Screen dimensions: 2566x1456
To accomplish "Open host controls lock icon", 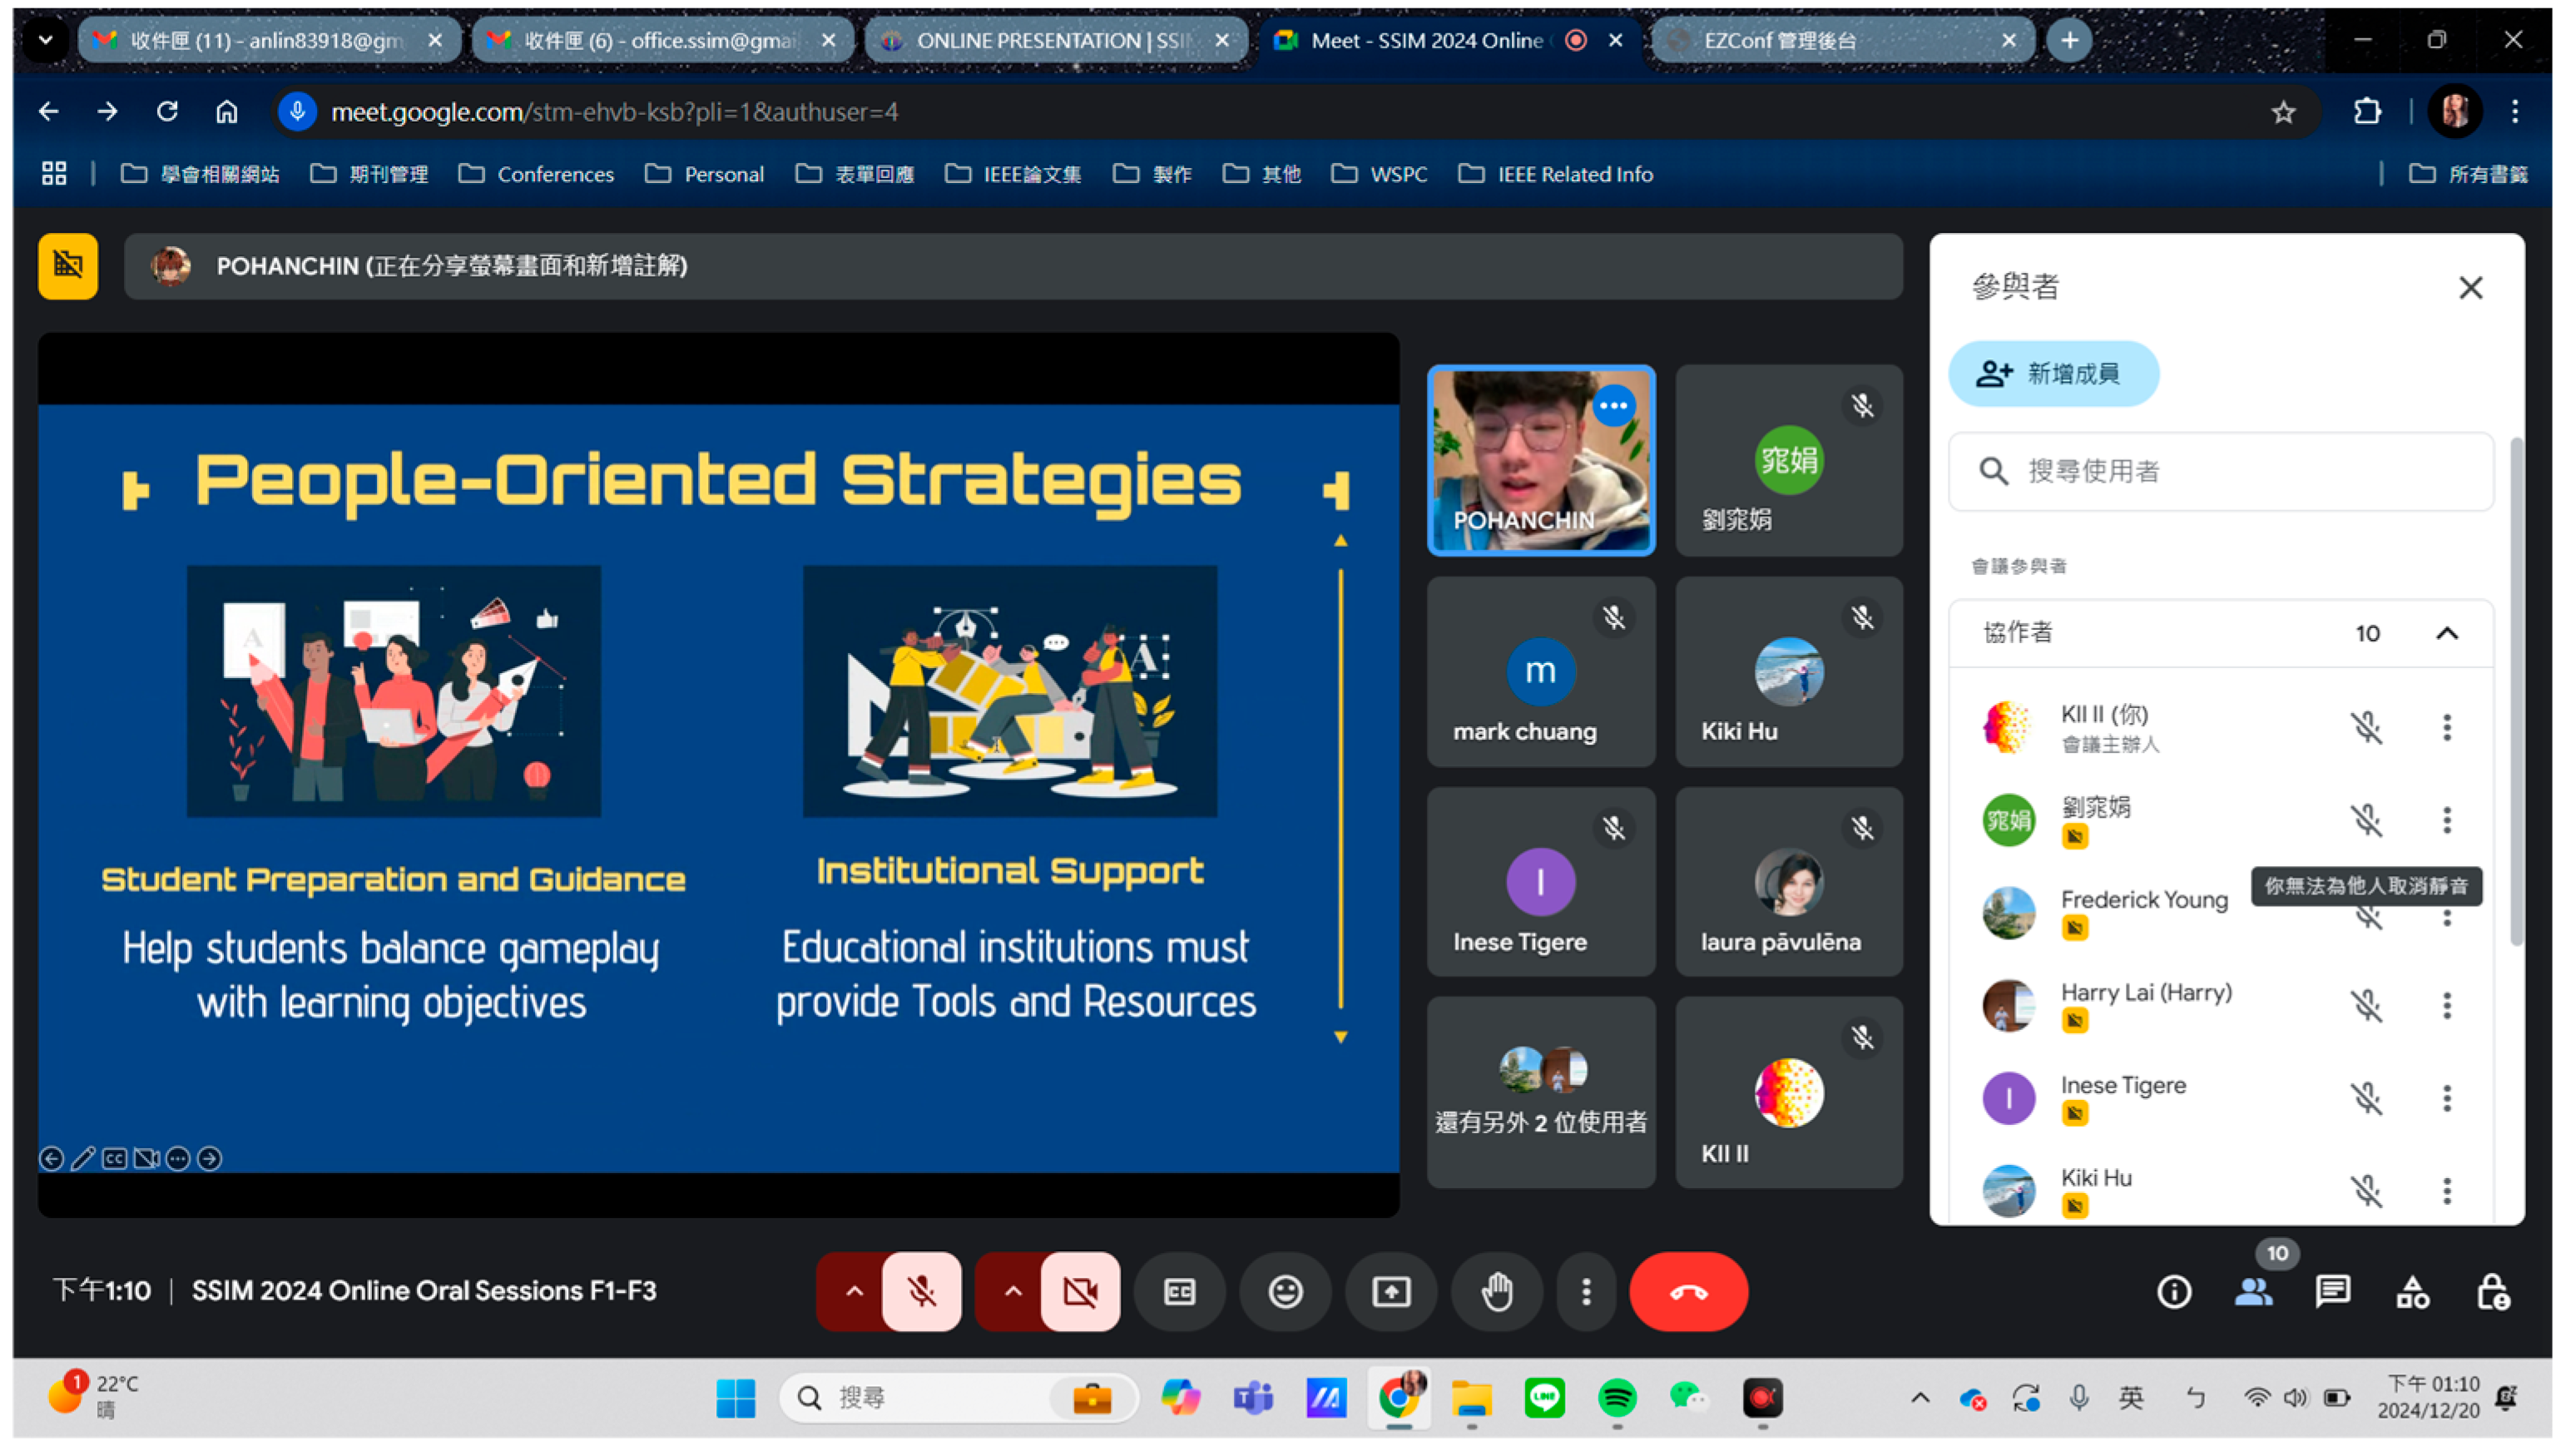I will click(2492, 1292).
